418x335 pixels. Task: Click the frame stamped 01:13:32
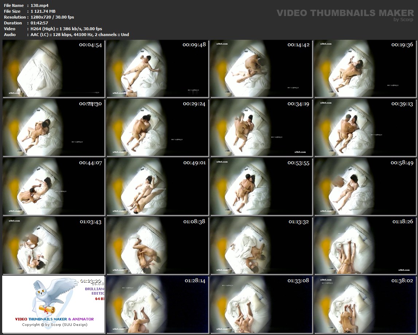click(x=262, y=245)
